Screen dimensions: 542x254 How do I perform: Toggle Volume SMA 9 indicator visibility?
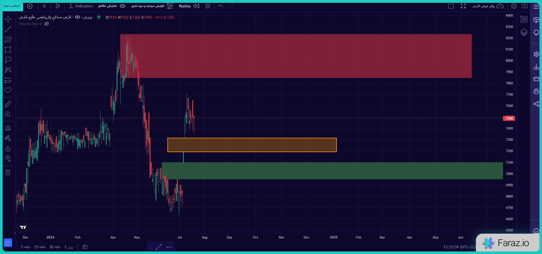47,24
